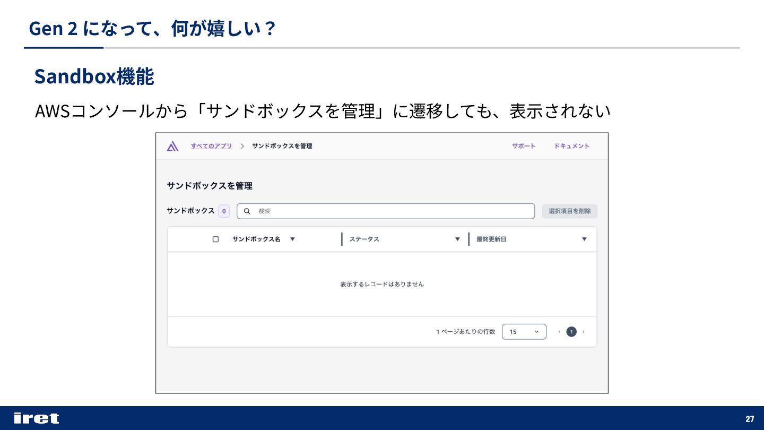Click the サンドボックス名 column header
The height and width of the screenshot is (430, 764).
pyautogui.click(x=256, y=239)
